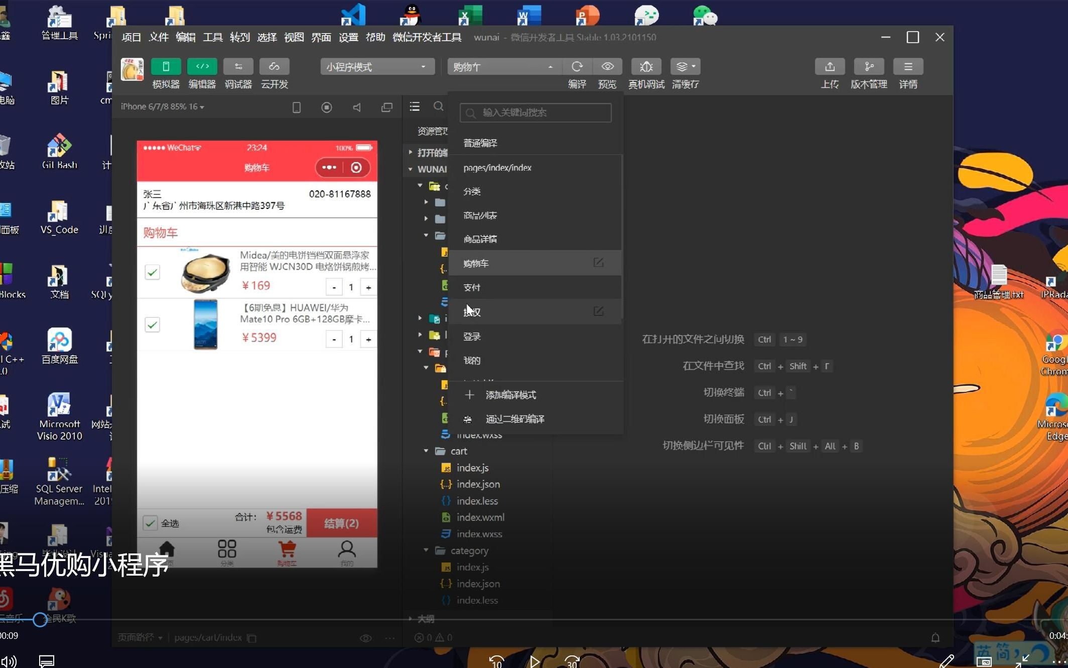Screen dimensions: 1068x668
Task: Increase Huawei phone quantity with plus stepper
Action: (369, 339)
